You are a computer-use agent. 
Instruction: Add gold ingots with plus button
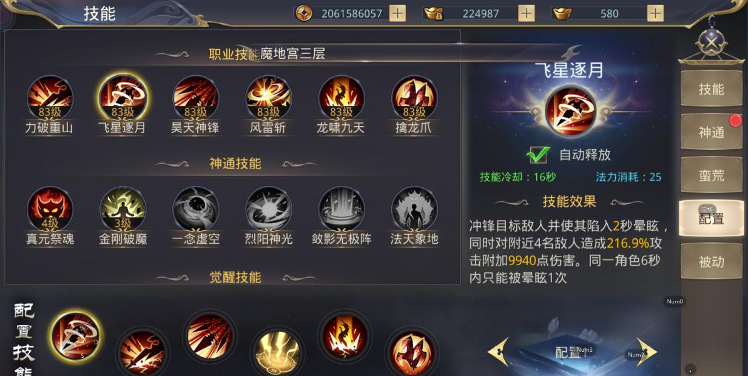pyautogui.click(x=655, y=13)
